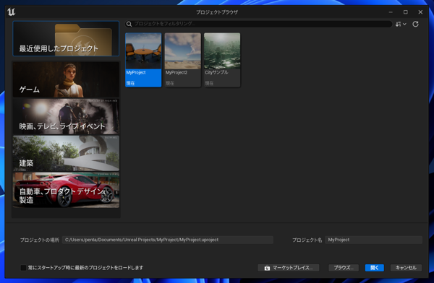
Task: Click the プロジェクト名 field
Action: point(374,240)
